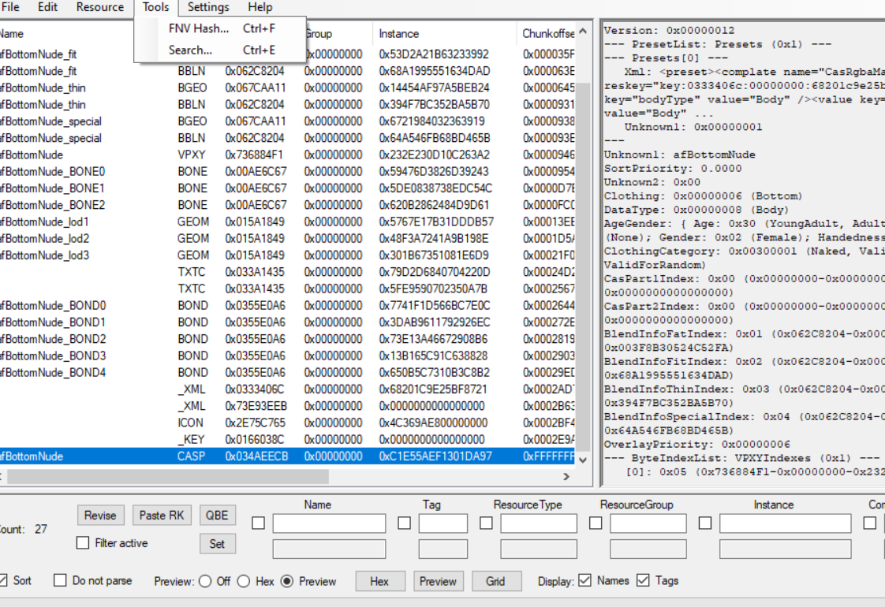The width and height of the screenshot is (885, 607).
Task: Select the BGEO afBottomNude_thin row
Action: pyautogui.click(x=287, y=88)
